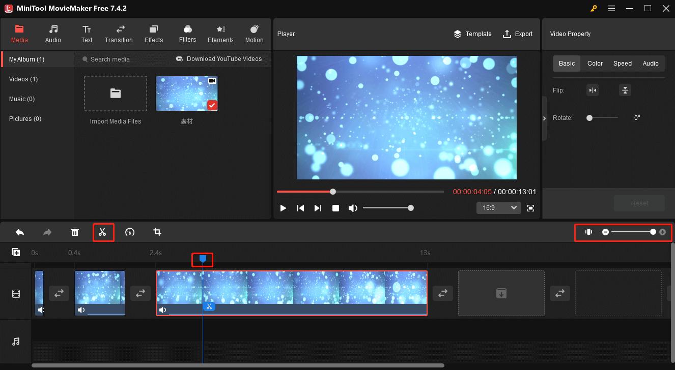Add a new track
The width and height of the screenshot is (675, 370).
(16, 252)
